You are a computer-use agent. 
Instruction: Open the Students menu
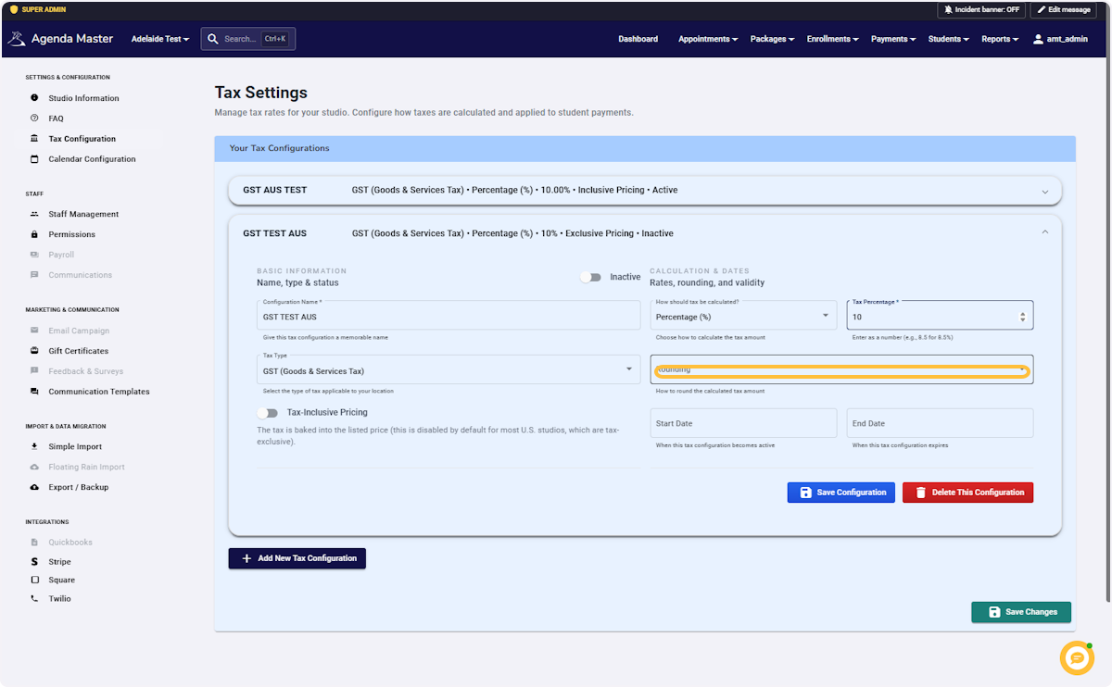(949, 39)
